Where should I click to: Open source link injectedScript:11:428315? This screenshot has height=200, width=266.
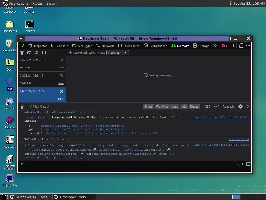coord(221,117)
